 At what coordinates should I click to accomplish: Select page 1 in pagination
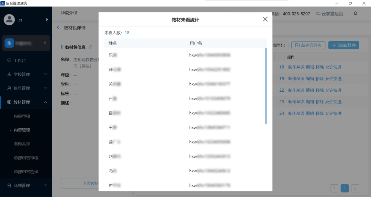tap(345, 188)
